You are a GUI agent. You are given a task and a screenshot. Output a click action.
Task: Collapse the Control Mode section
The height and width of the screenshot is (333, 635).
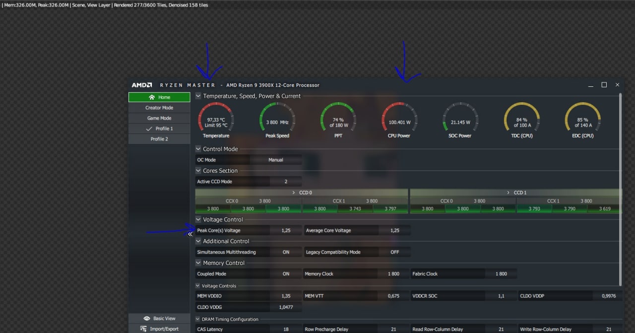(198, 149)
